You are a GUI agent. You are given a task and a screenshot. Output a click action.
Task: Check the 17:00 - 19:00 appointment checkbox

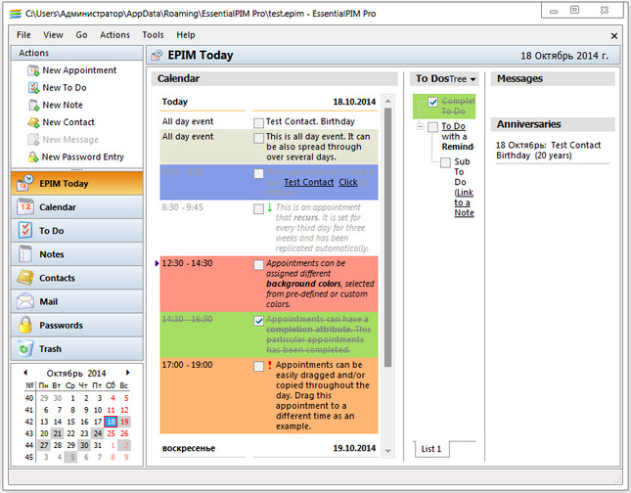258,366
